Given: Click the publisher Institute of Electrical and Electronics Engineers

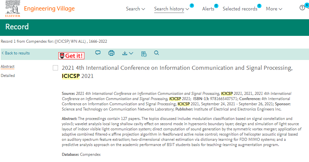Looking at the screenshot, I should click(237, 109).
